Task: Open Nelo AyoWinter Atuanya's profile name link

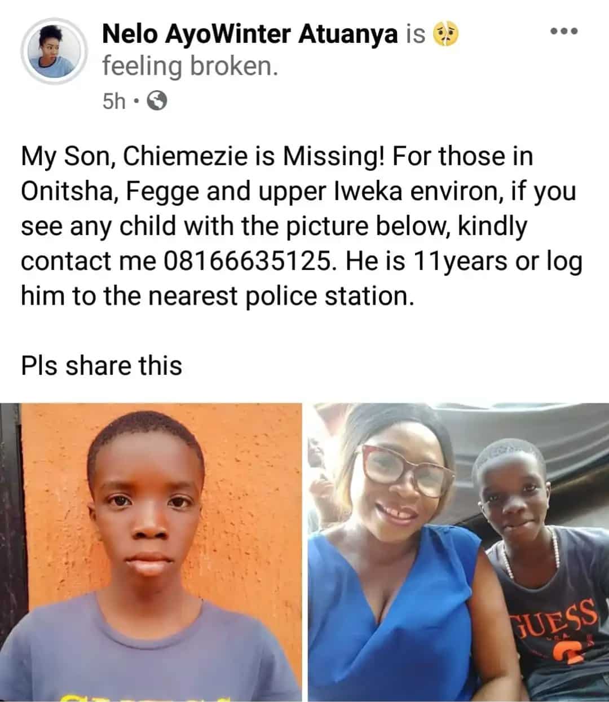Action: point(250,35)
